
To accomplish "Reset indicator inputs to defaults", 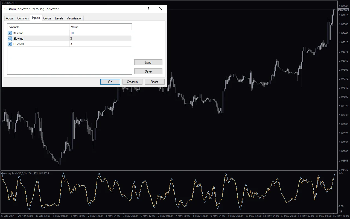I will (x=155, y=82).
